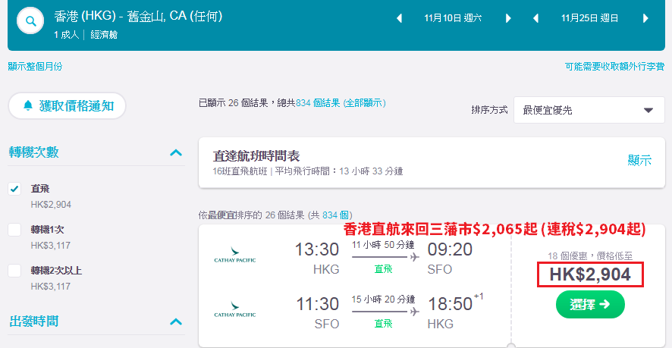The image size is (672, 348).
Task: Collapse the 出發時間 filter section
Action: pyautogui.click(x=176, y=322)
